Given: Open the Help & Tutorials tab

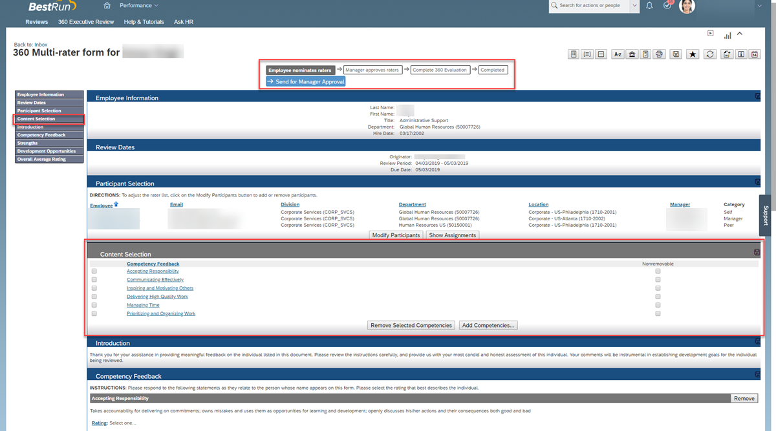Looking at the screenshot, I should (145, 22).
